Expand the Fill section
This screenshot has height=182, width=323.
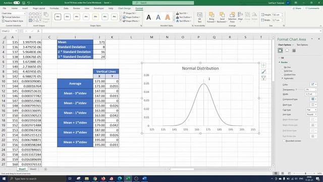282,58
